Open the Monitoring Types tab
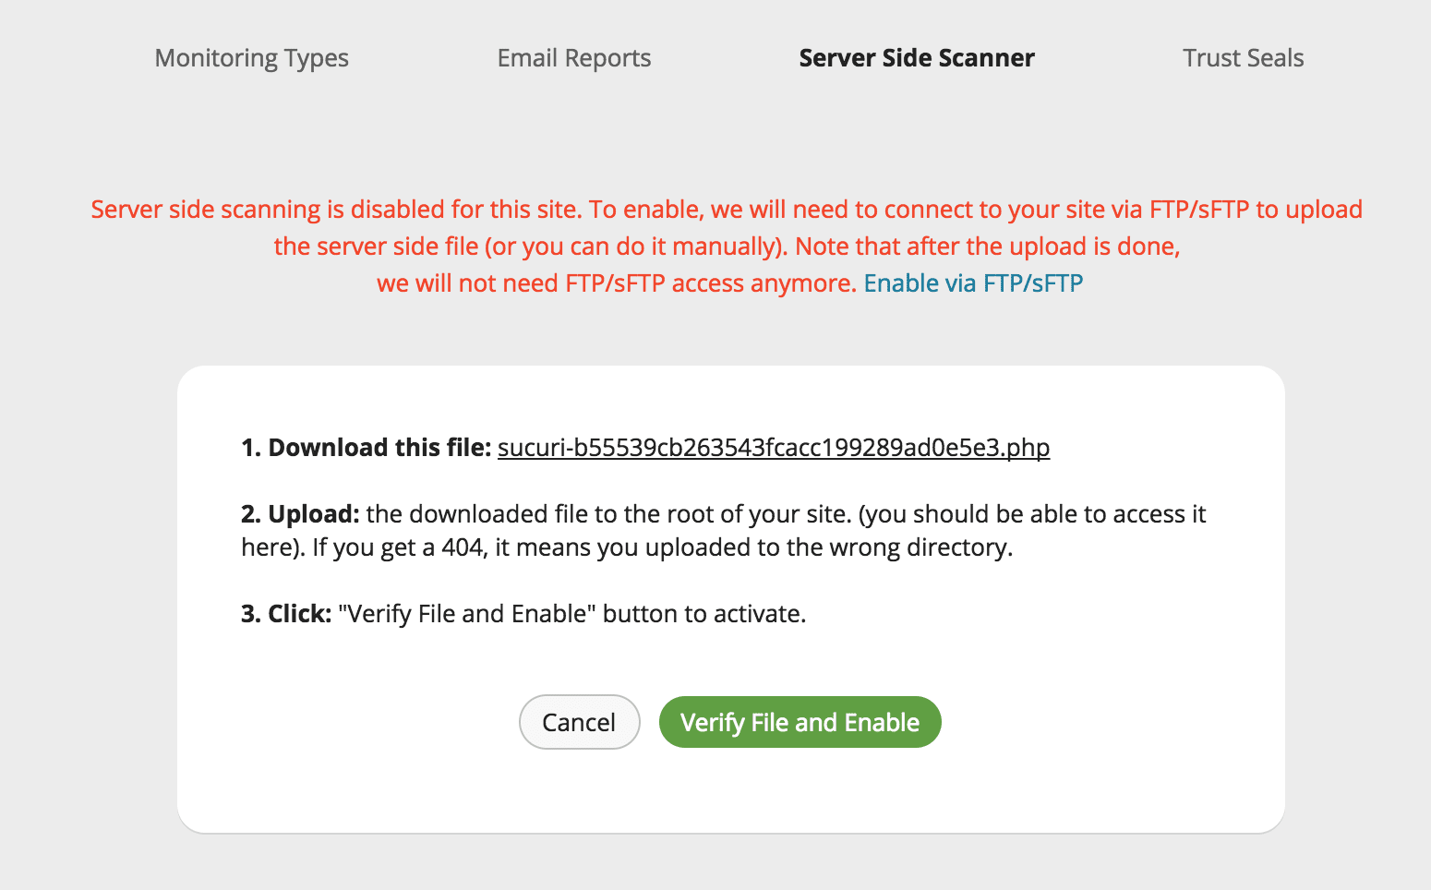Screen dimensions: 1431x890 point(251,58)
